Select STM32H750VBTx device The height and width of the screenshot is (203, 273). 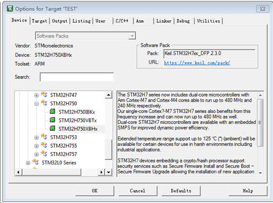pos(77,121)
